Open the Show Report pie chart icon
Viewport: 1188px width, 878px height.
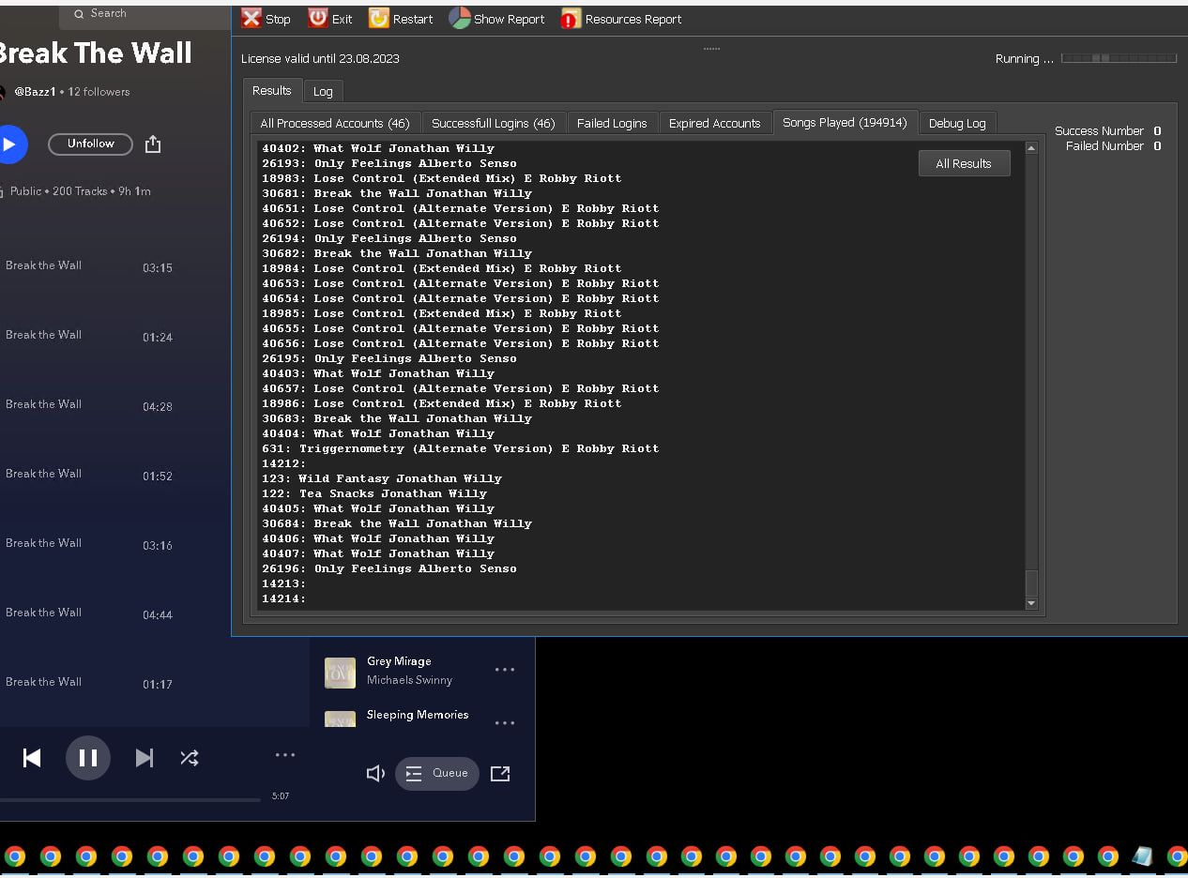459,18
